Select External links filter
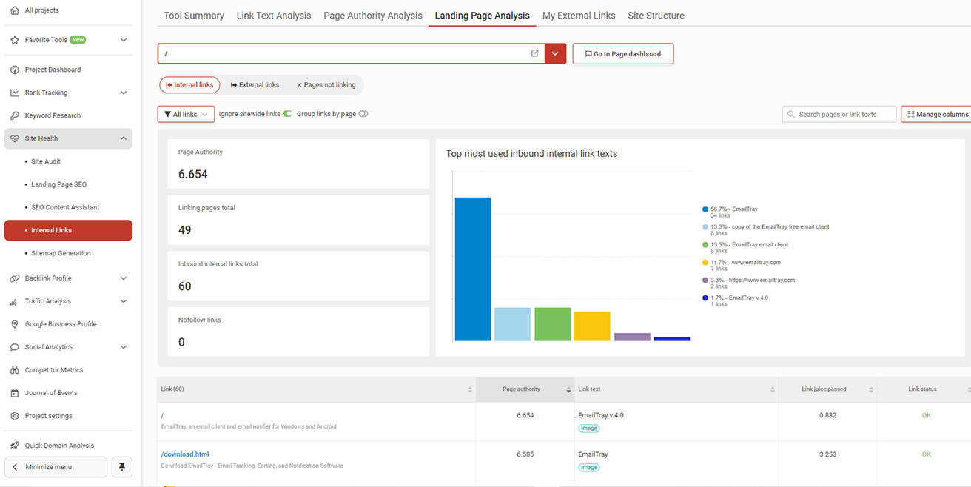 click(x=255, y=85)
